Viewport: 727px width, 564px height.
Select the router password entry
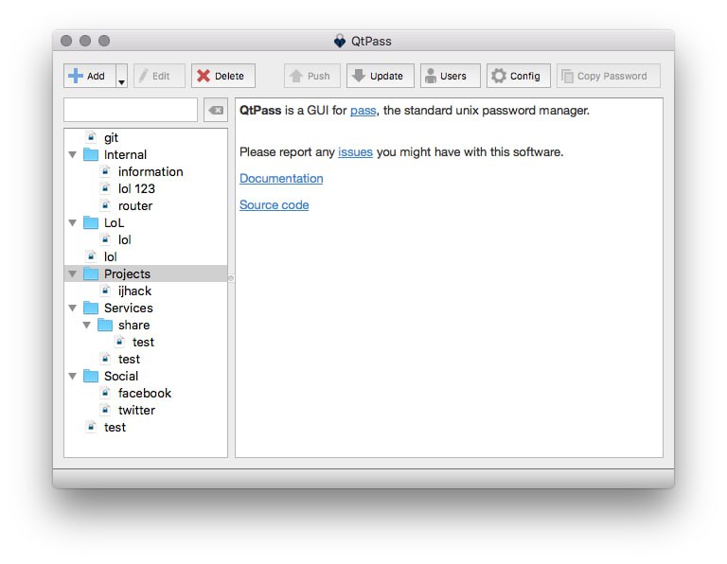click(x=135, y=205)
